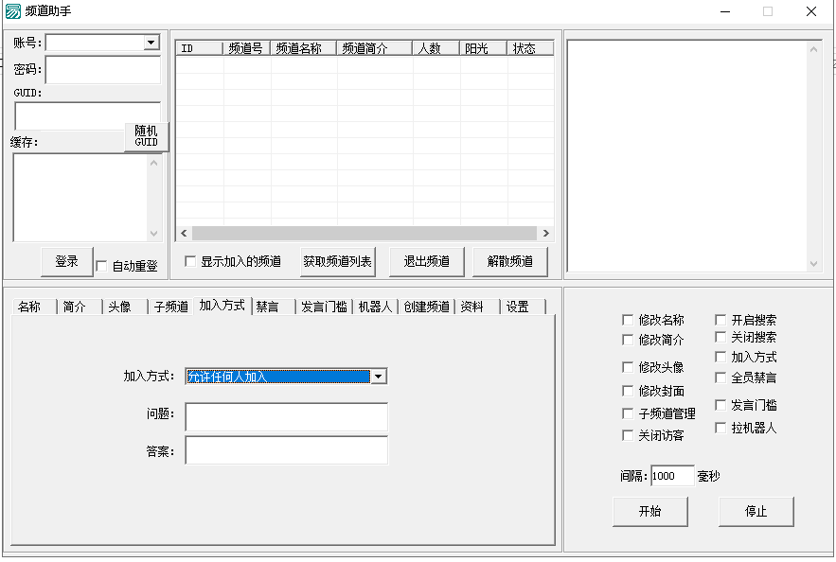836x562 pixels.
Task: Click the 停止 stop button
Action: 756,512
